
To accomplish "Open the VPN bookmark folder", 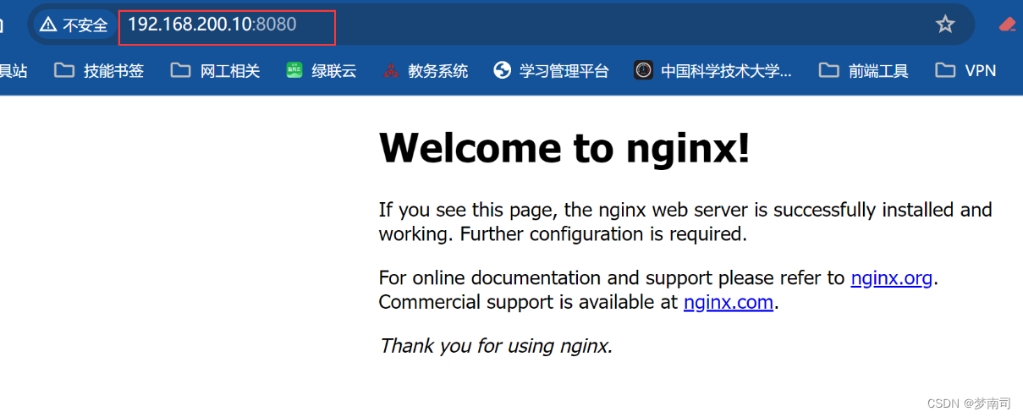I will (x=965, y=70).
